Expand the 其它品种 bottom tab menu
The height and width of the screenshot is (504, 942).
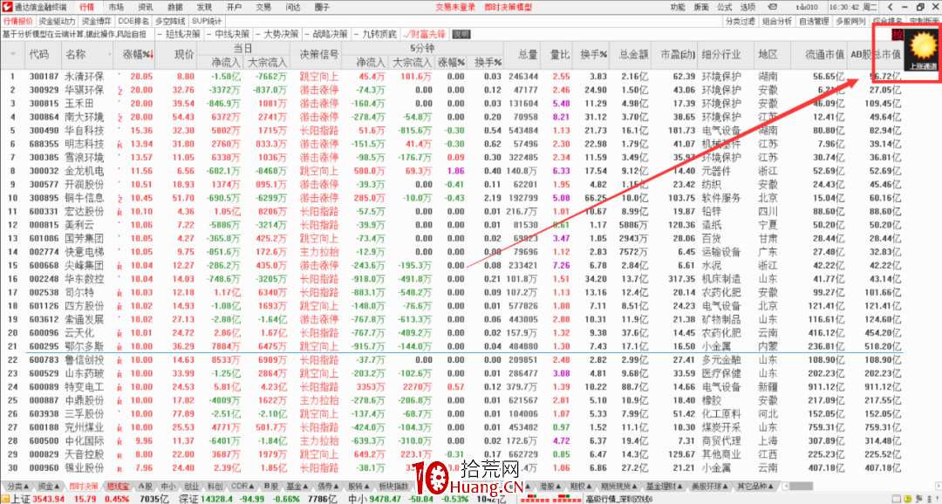(x=754, y=486)
